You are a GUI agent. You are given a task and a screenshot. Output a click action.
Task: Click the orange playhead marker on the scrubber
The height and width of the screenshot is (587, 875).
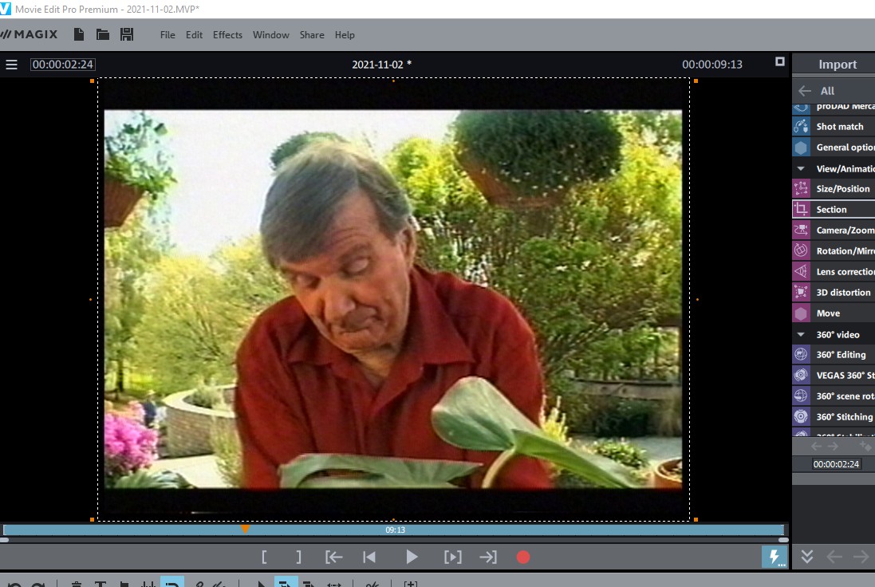[x=245, y=529]
